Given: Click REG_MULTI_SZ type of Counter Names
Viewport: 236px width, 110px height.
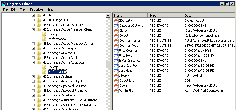Looking at the screenshot, I should click(160, 41).
